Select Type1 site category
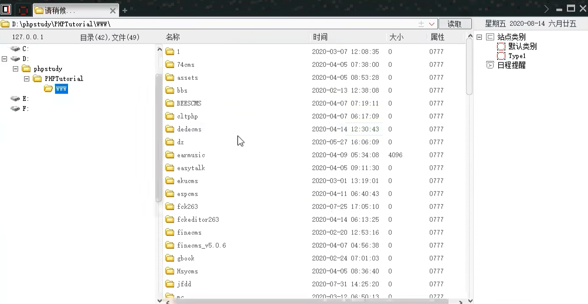The width and height of the screenshot is (588, 304). [517, 56]
